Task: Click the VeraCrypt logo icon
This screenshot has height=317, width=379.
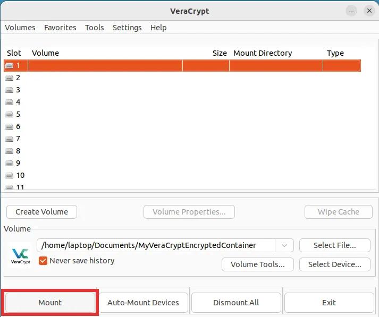Action: [21, 256]
